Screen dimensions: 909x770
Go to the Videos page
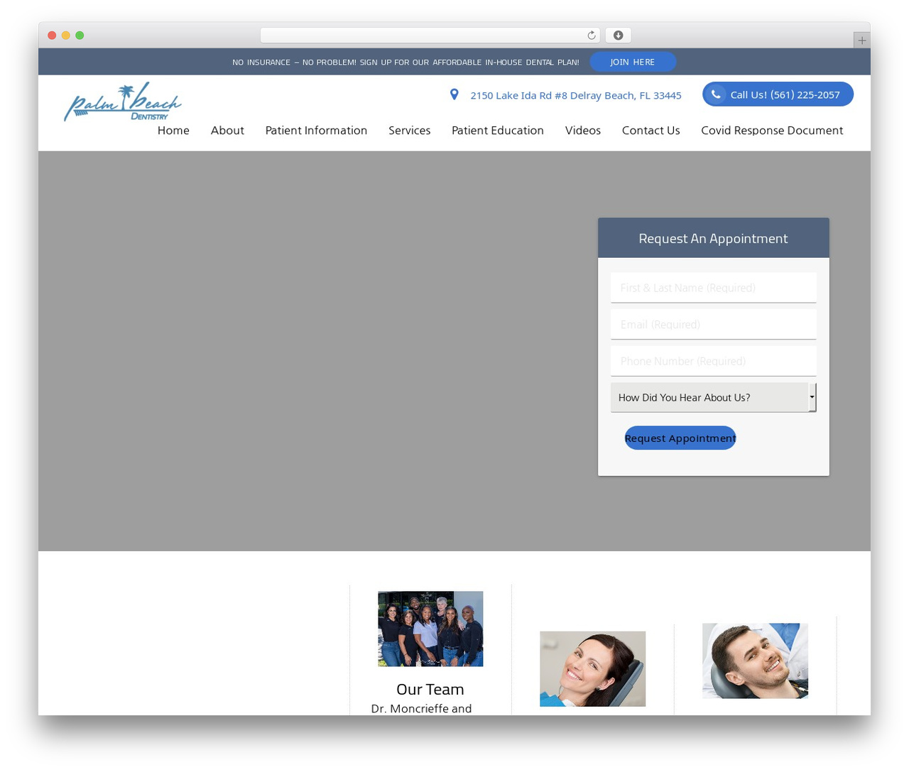tap(583, 131)
